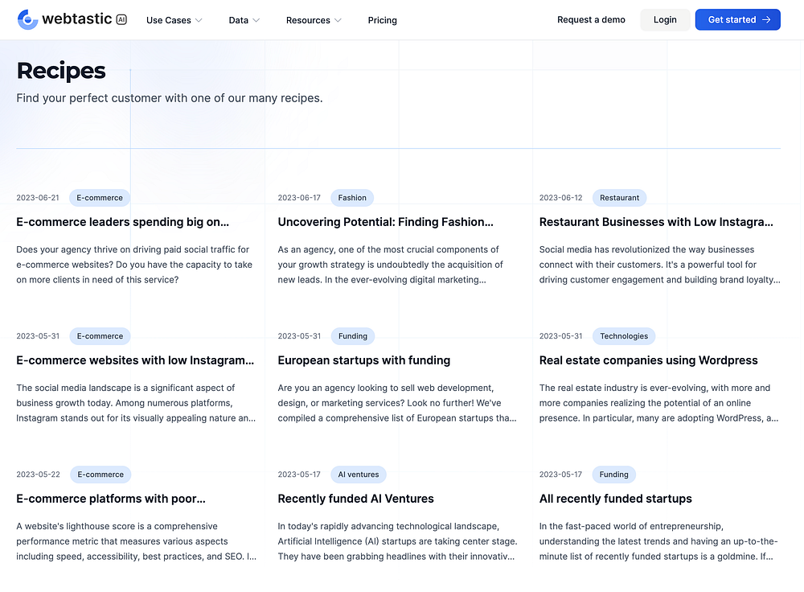Click the AI badge beside webtastic
Image resolution: width=804 pixels, height=592 pixels.
(x=121, y=19)
